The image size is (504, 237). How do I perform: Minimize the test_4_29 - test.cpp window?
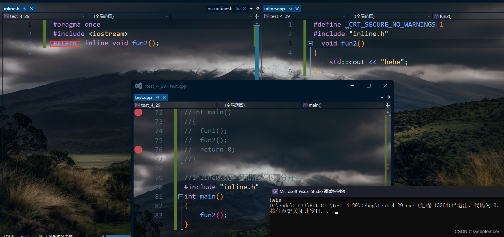pos(352,86)
